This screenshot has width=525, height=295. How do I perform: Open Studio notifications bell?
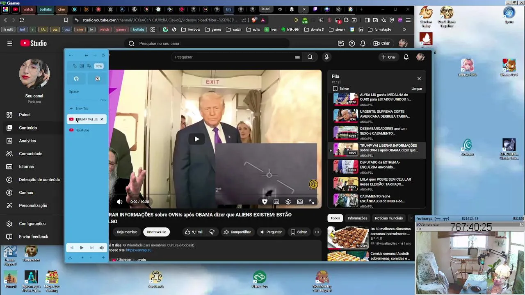coord(363,43)
